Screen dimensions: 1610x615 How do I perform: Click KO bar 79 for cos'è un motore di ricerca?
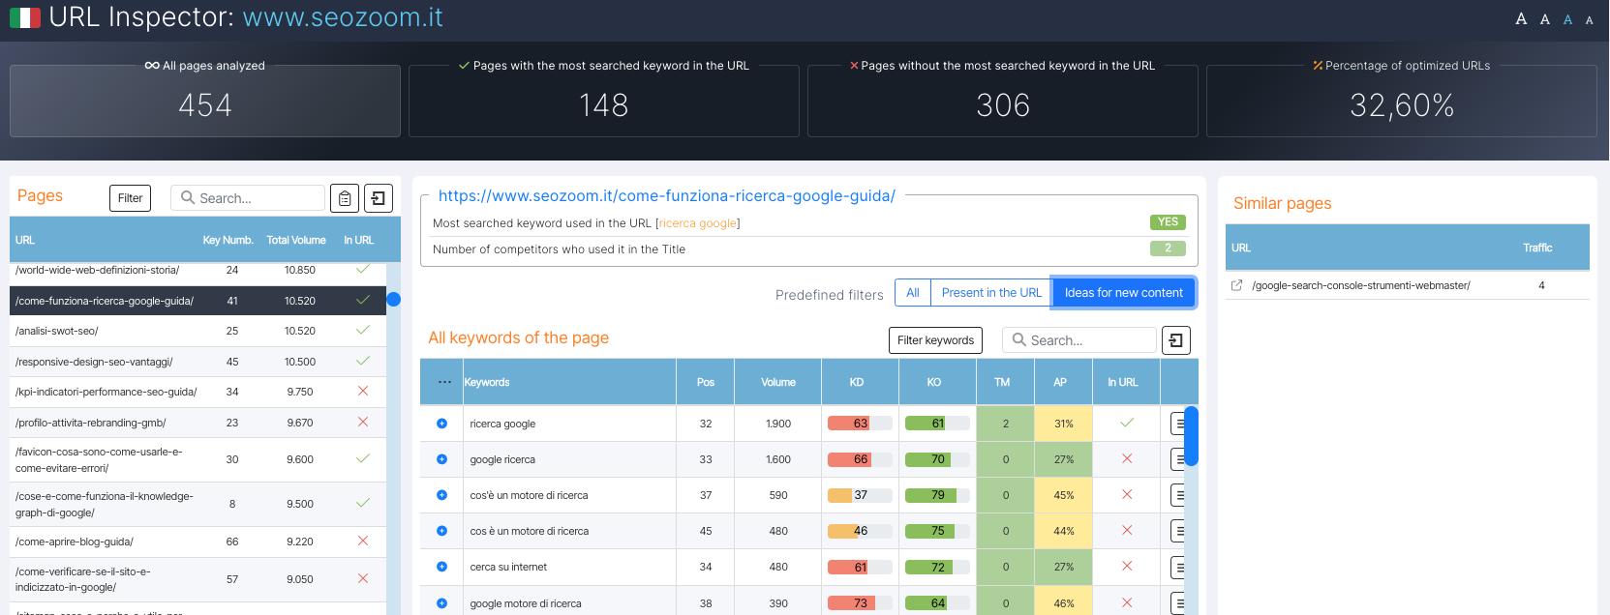937,495
